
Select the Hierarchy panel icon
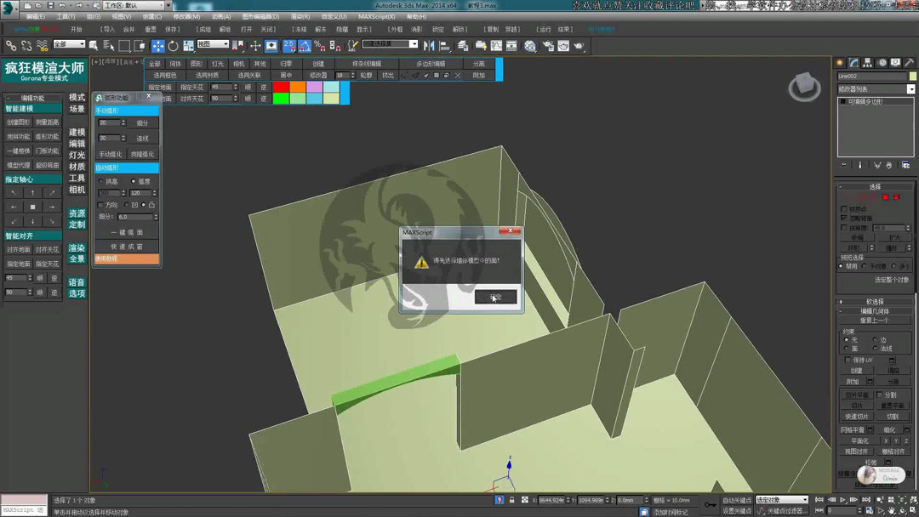867,62
